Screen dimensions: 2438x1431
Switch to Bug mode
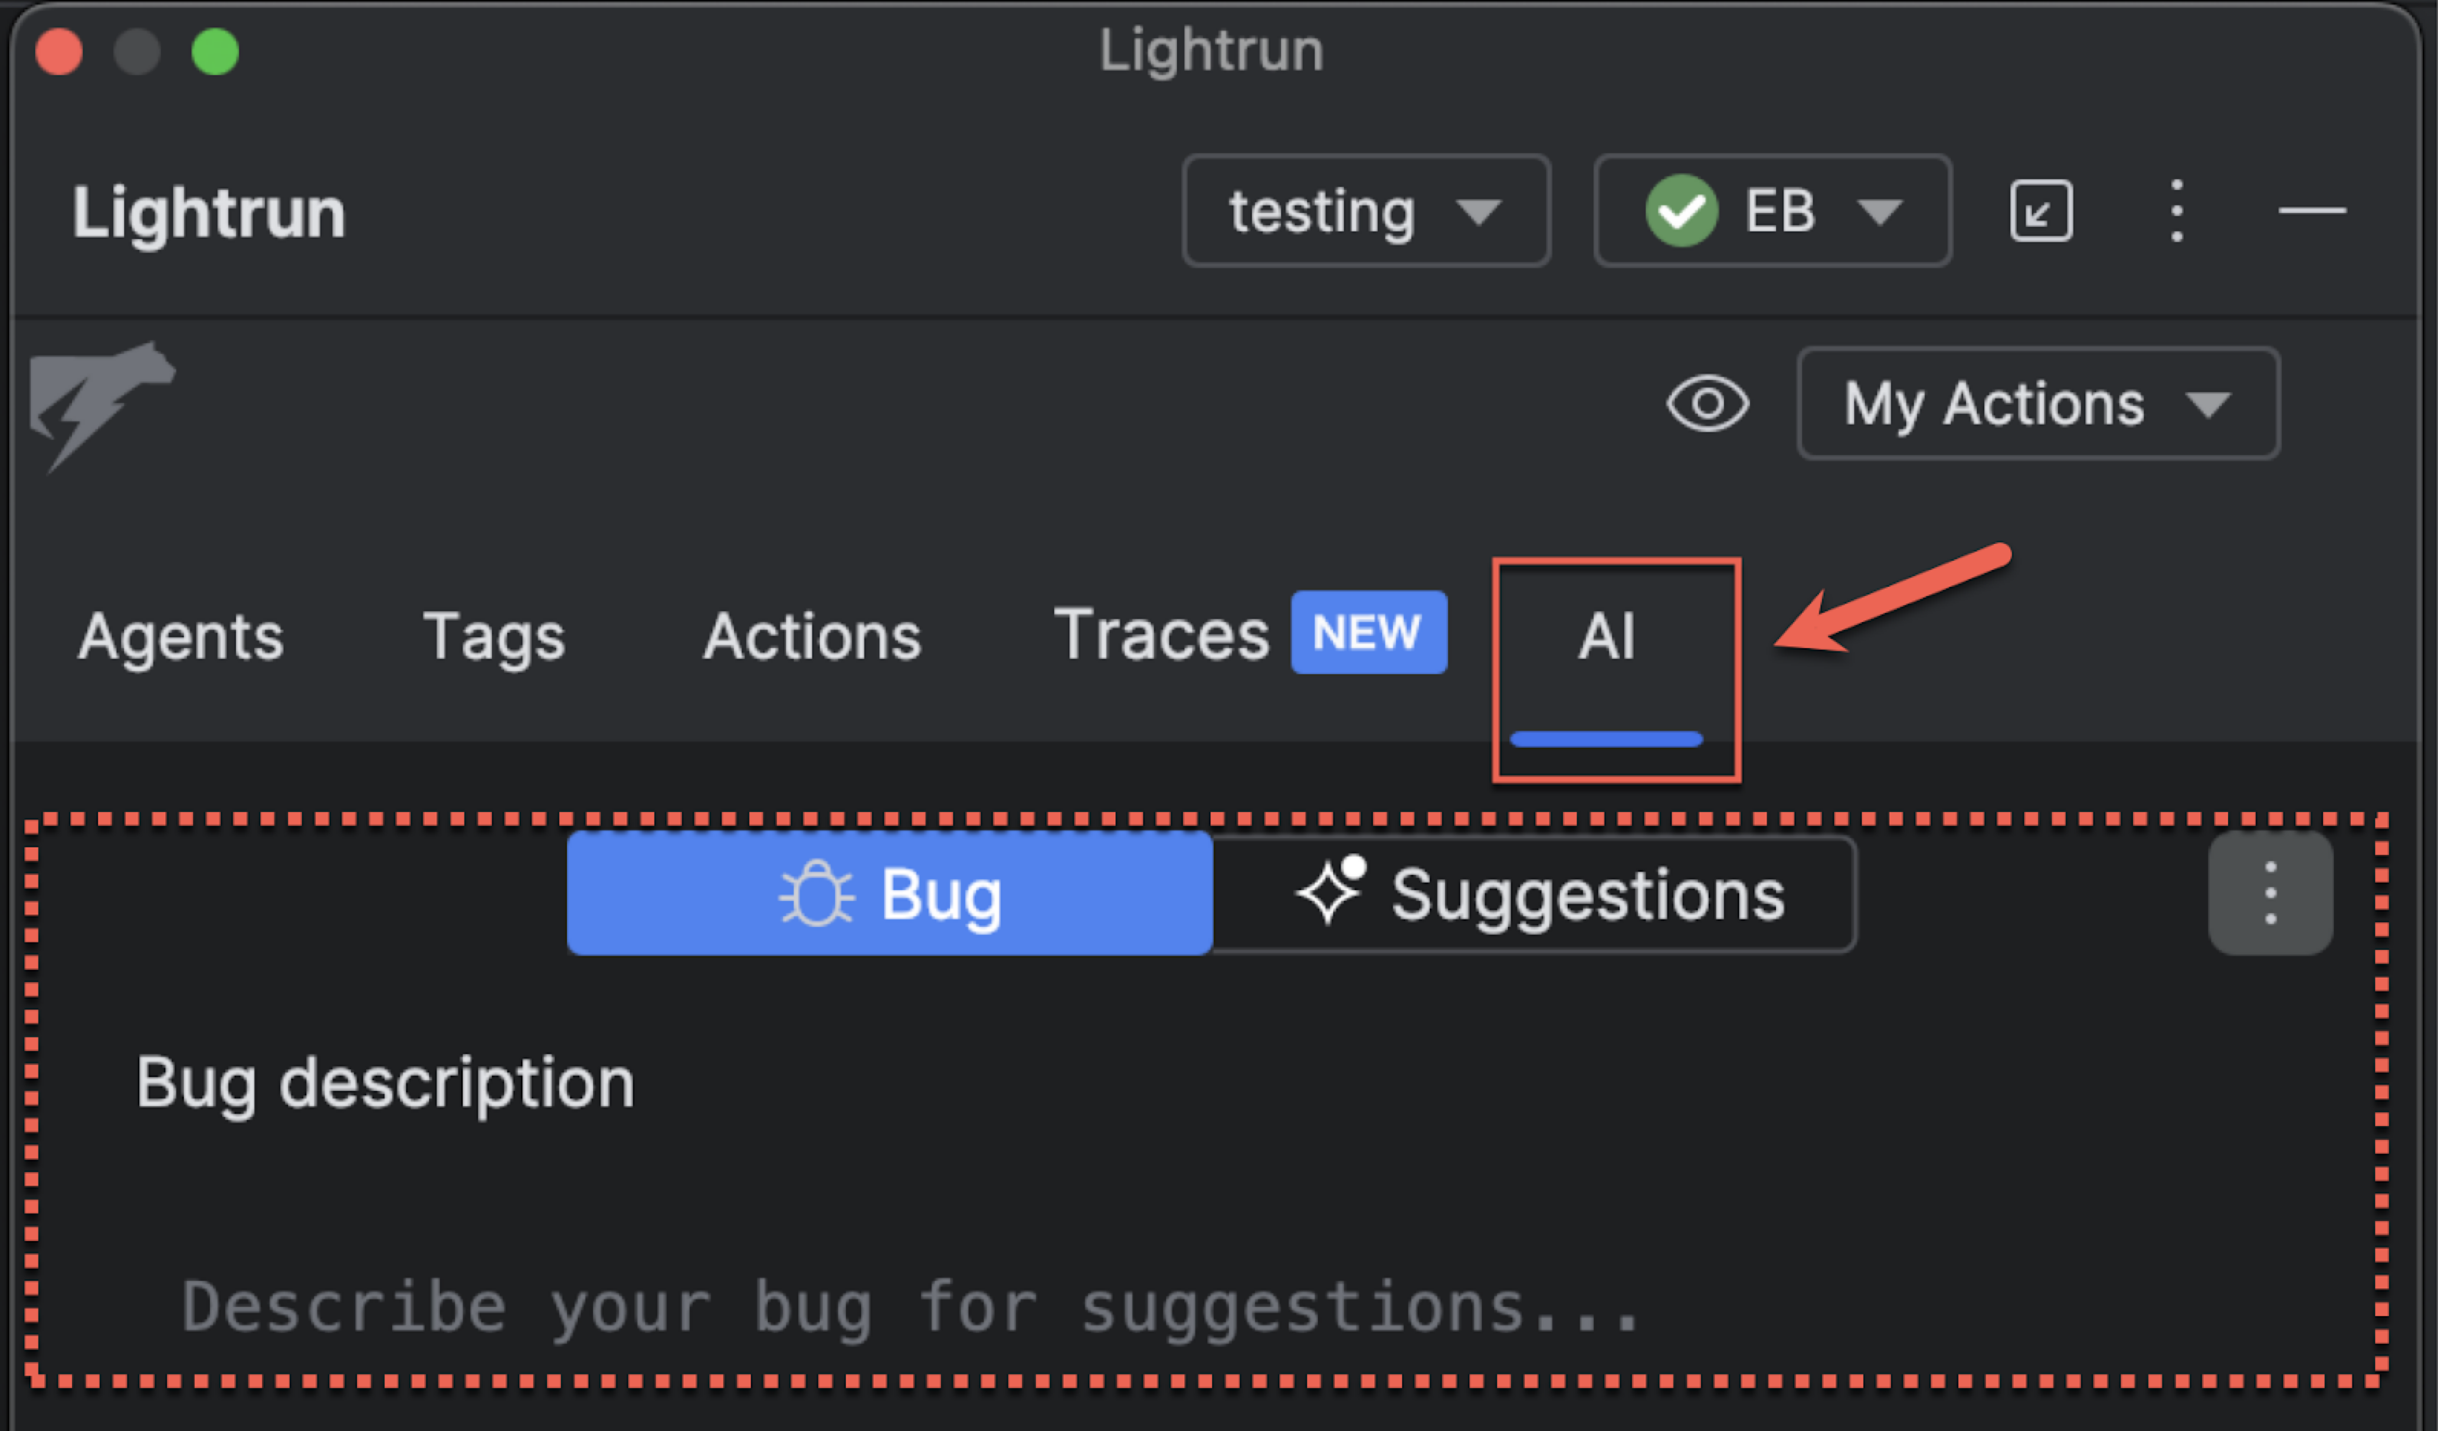pos(889,894)
